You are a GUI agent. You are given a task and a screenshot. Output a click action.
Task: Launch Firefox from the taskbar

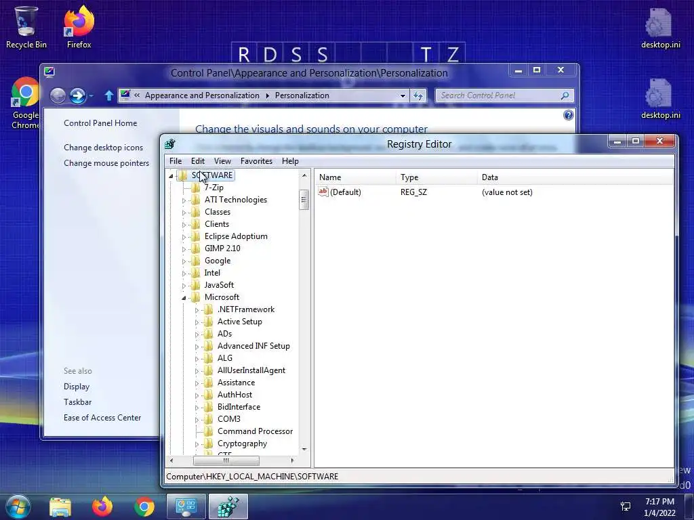102,506
